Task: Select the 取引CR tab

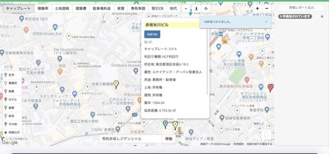Action: [158, 9]
